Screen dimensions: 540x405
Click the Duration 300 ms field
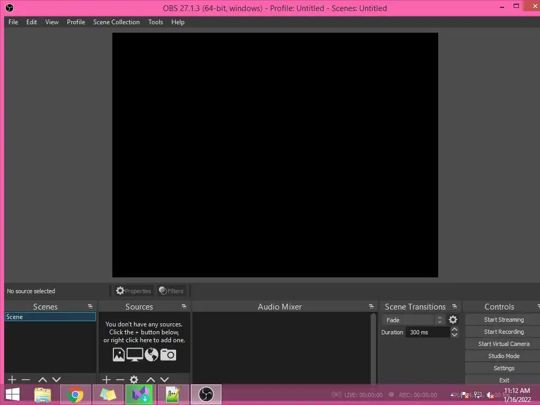(x=428, y=332)
